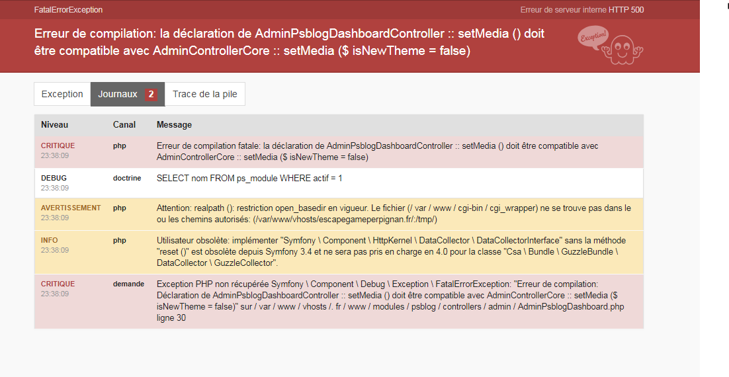The height and width of the screenshot is (377, 729).
Task: Click the INFO level label
Action: (x=49, y=240)
